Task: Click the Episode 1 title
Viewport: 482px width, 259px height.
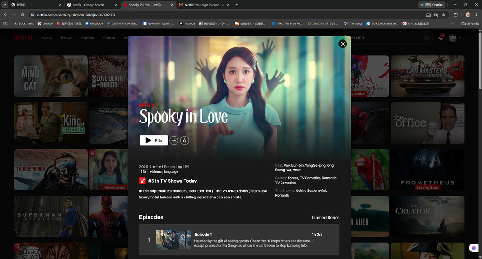Action: 203,234
